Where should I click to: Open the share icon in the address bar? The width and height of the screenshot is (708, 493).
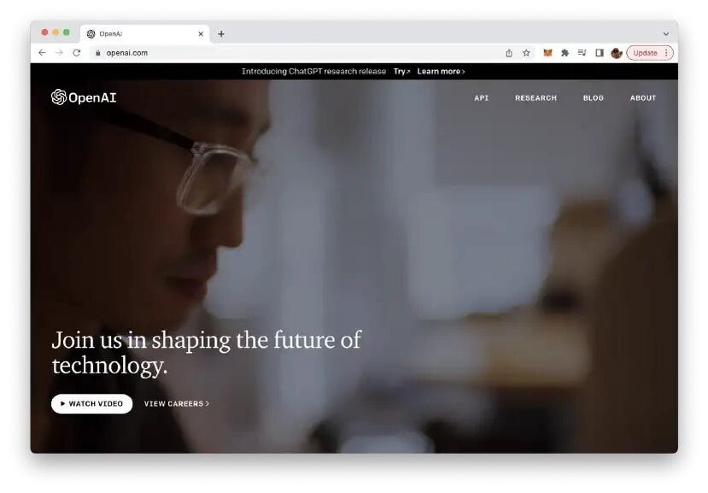(509, 53)
